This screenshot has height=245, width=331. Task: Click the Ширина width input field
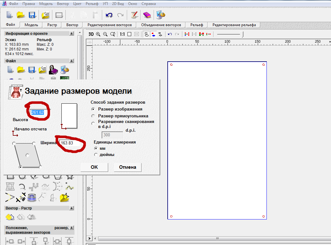click(70, 143)
